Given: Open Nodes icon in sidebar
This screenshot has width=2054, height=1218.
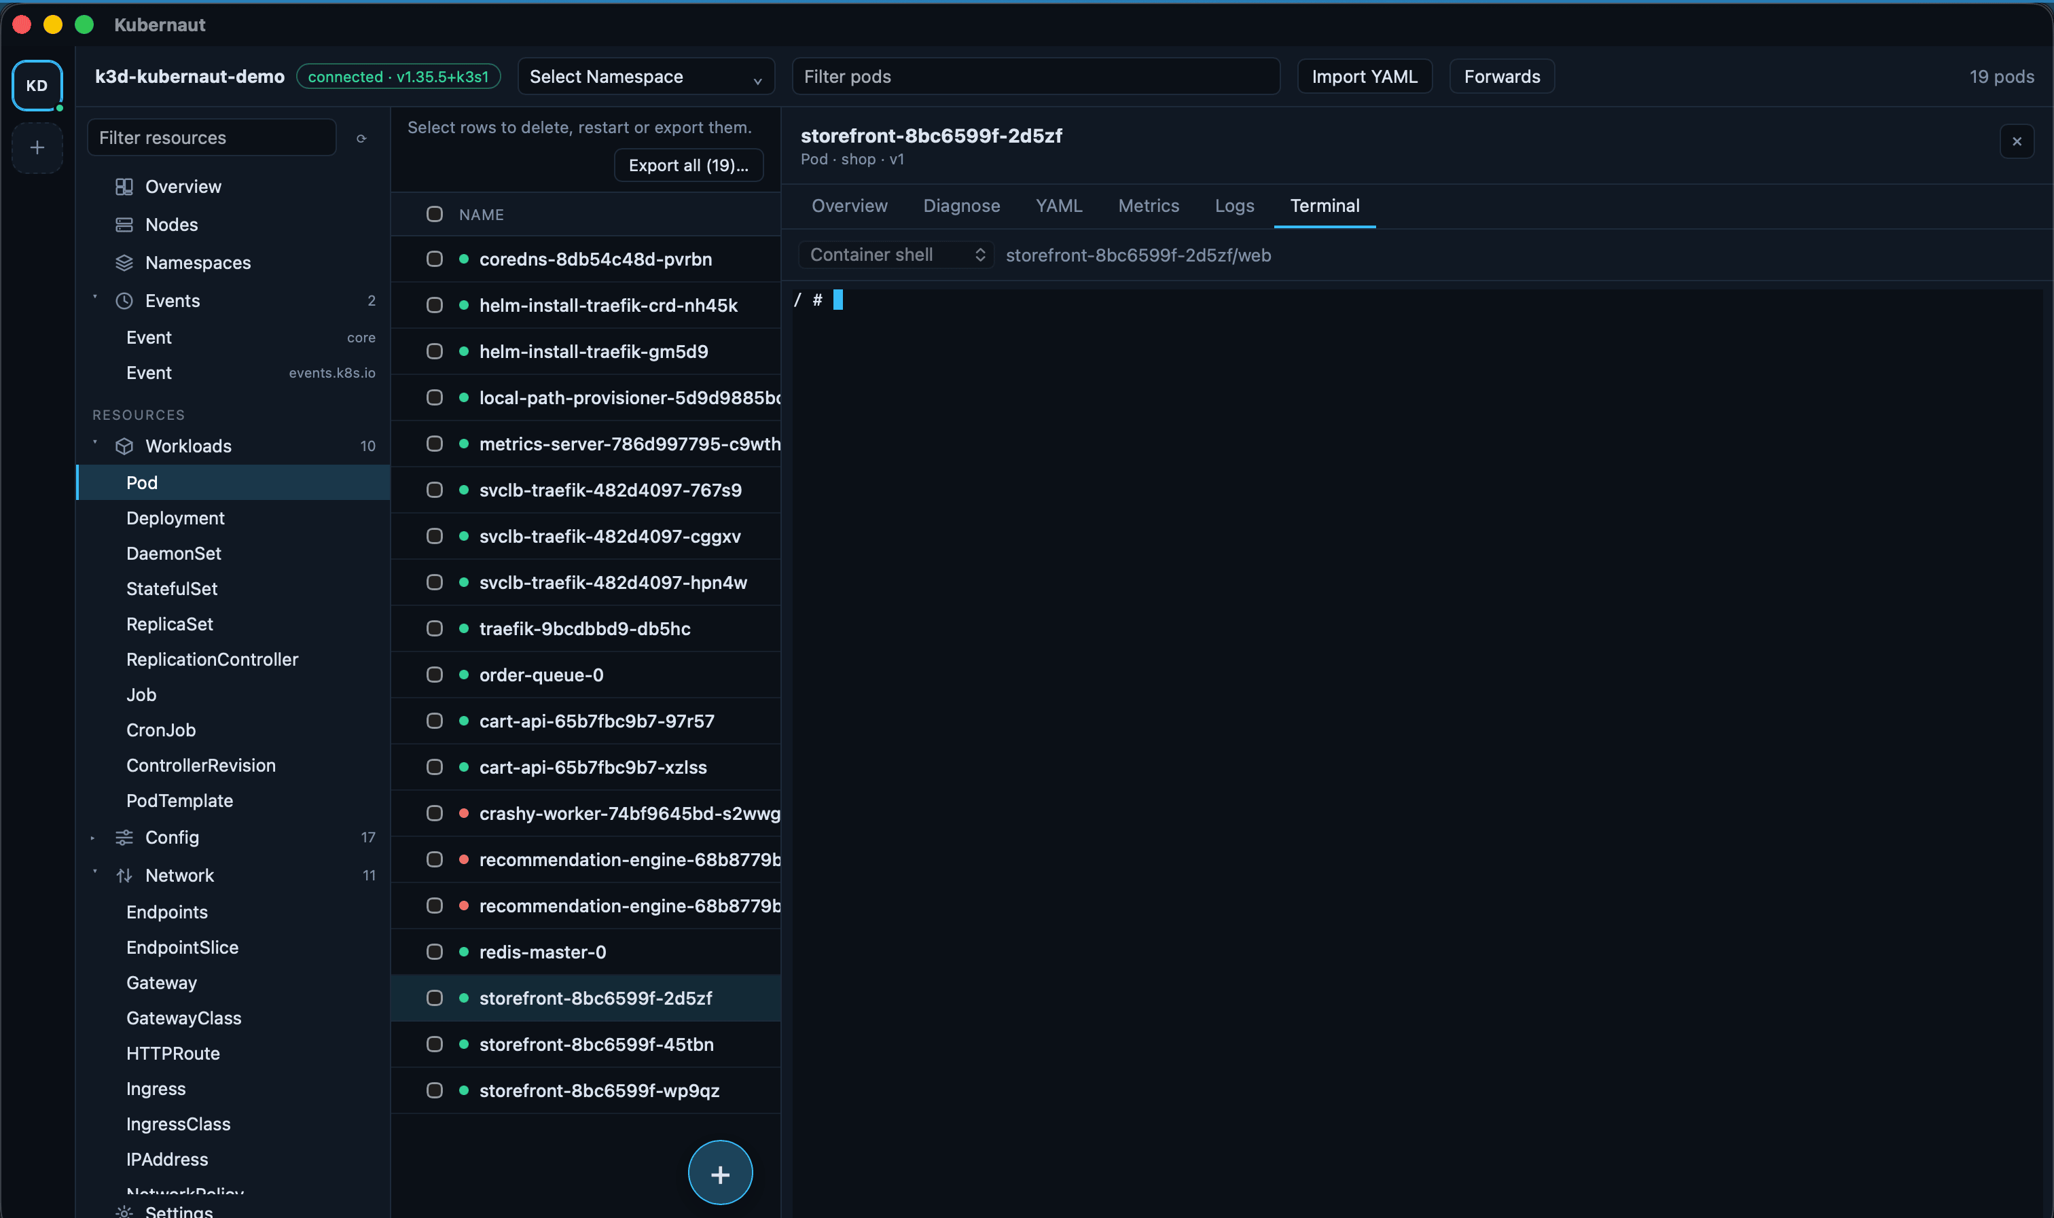Looking at the screenshot, I should 124,225.
